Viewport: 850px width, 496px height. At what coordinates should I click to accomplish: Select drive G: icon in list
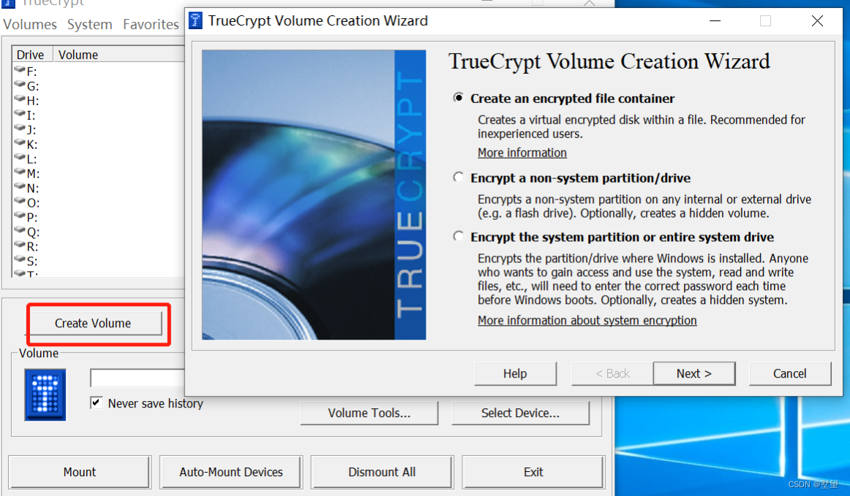(x=20, y=85)
